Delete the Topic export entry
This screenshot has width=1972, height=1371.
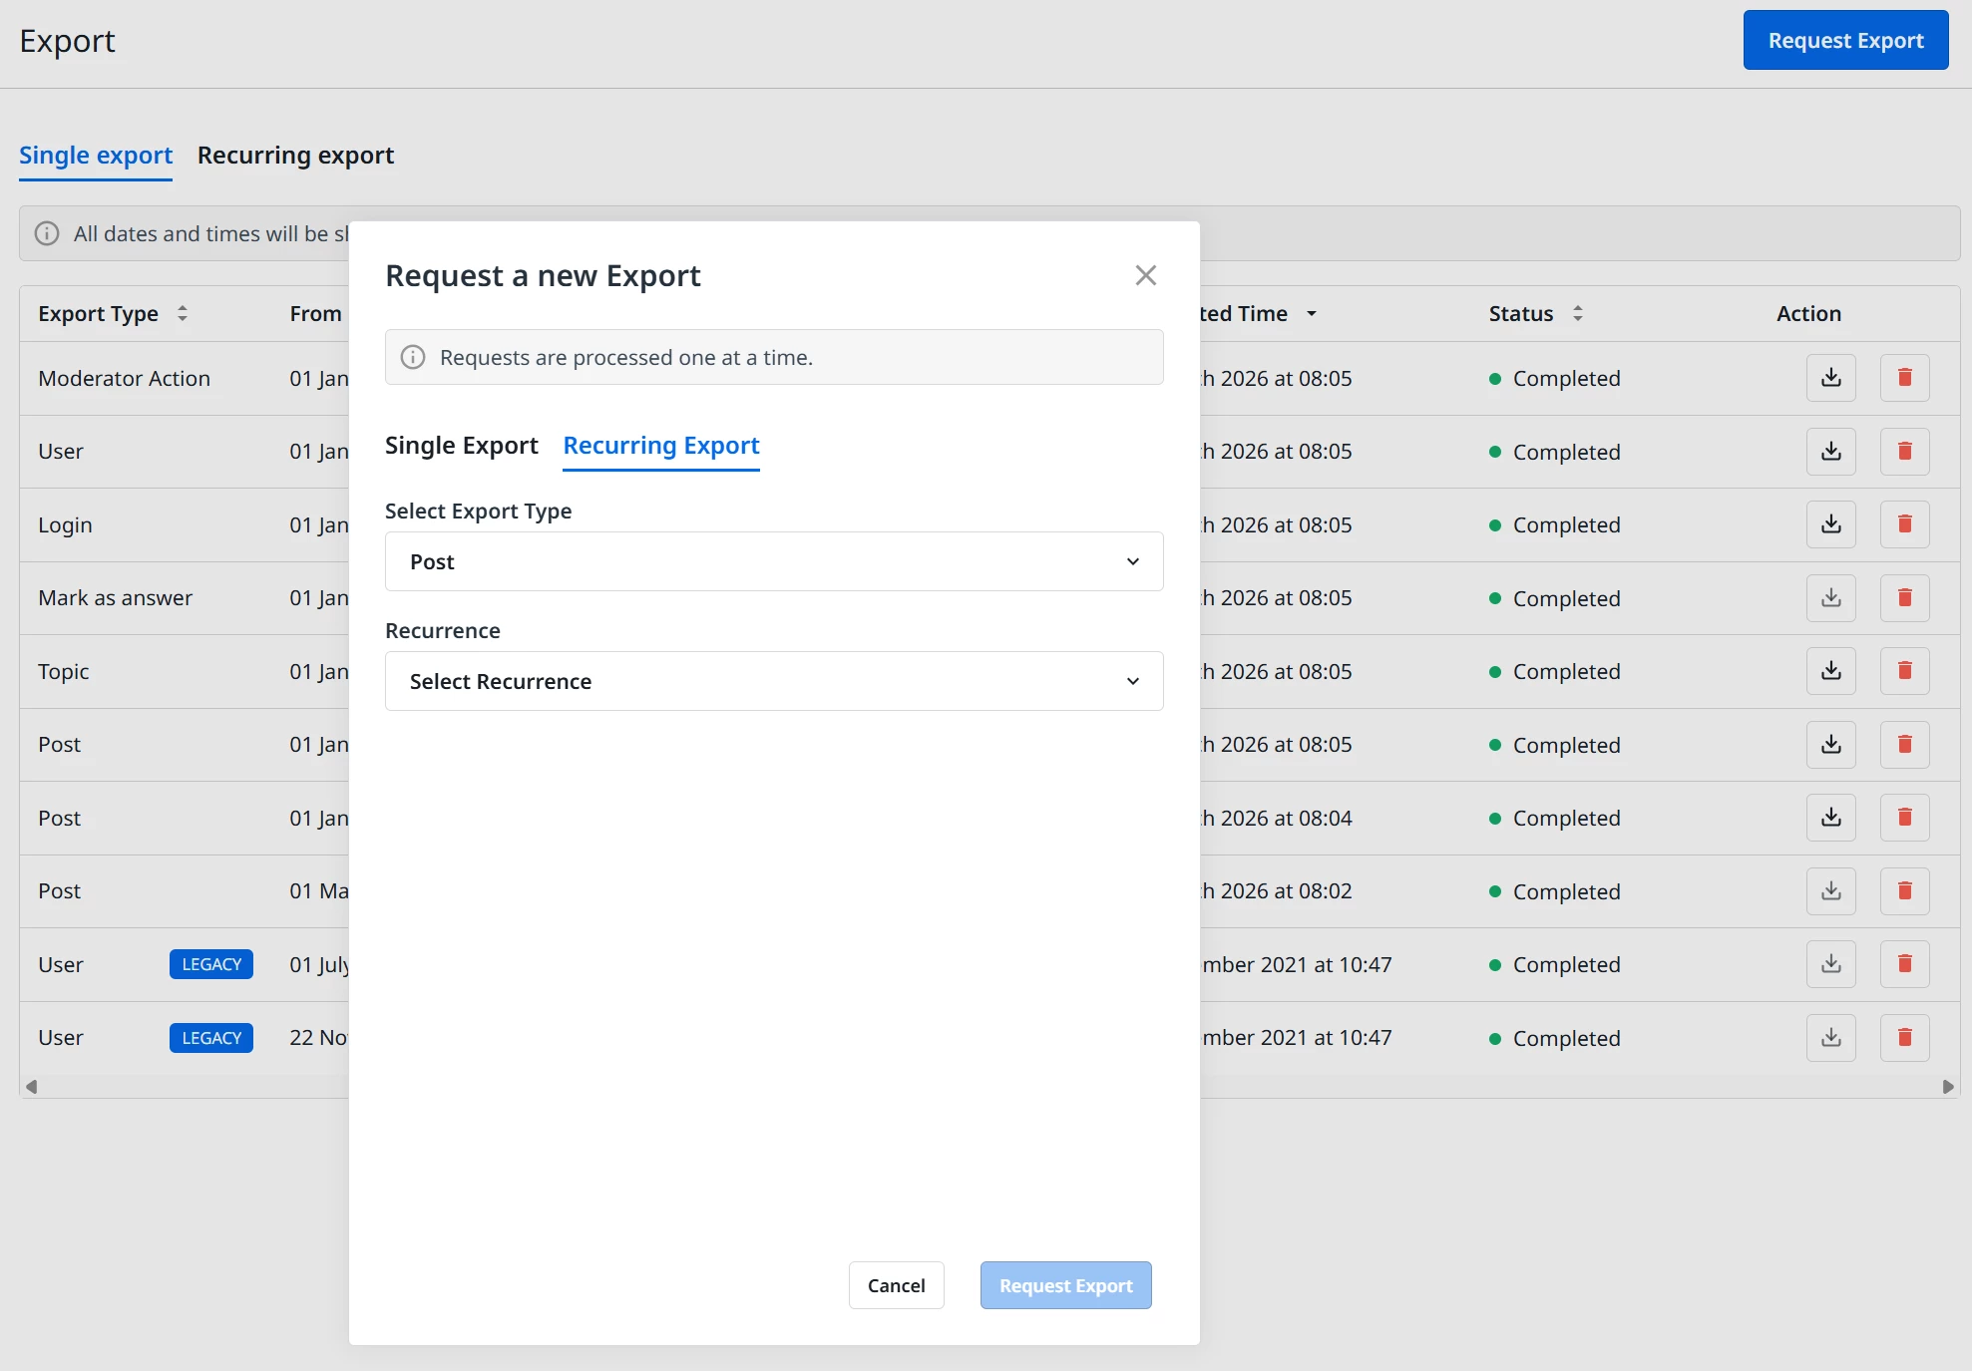1904,671
